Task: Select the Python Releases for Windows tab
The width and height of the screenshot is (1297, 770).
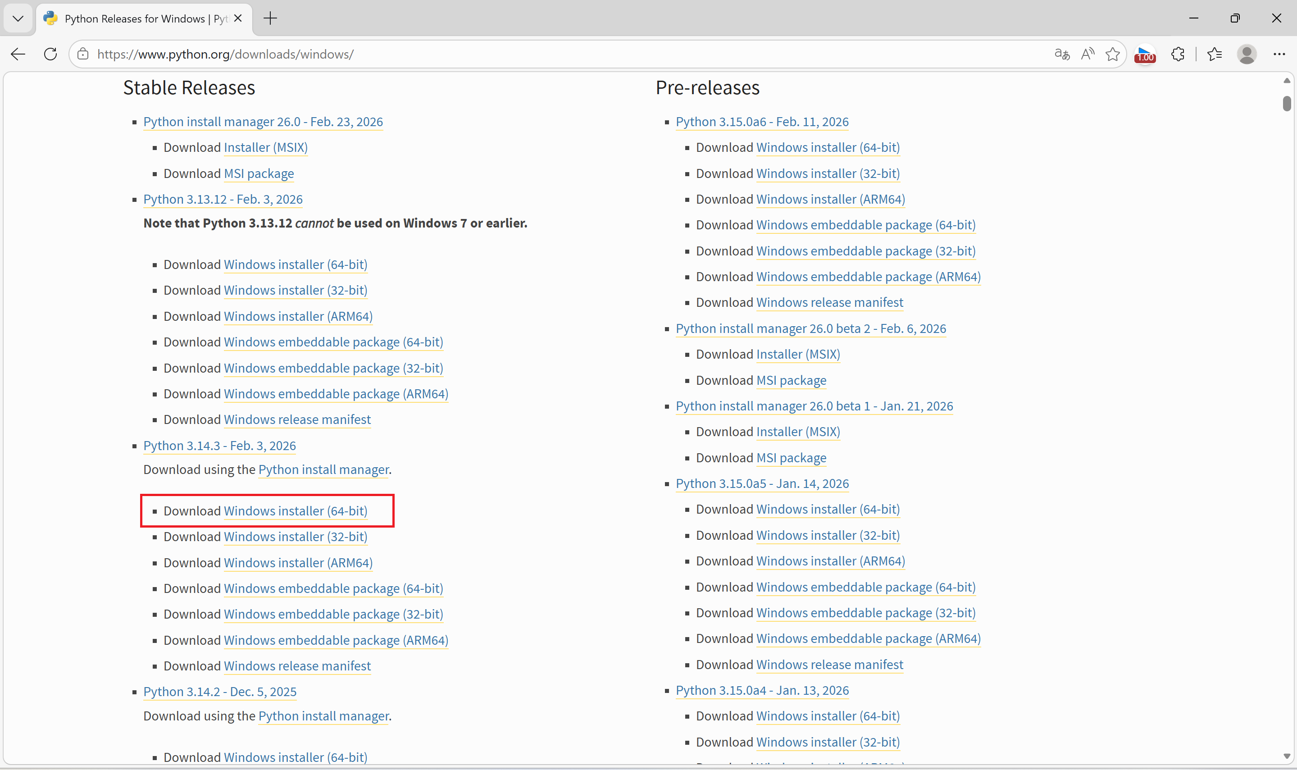Action: (x=144, y=18)
